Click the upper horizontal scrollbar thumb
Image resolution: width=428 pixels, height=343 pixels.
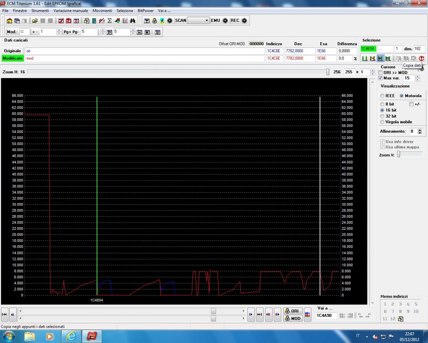[x=213, y=311]
